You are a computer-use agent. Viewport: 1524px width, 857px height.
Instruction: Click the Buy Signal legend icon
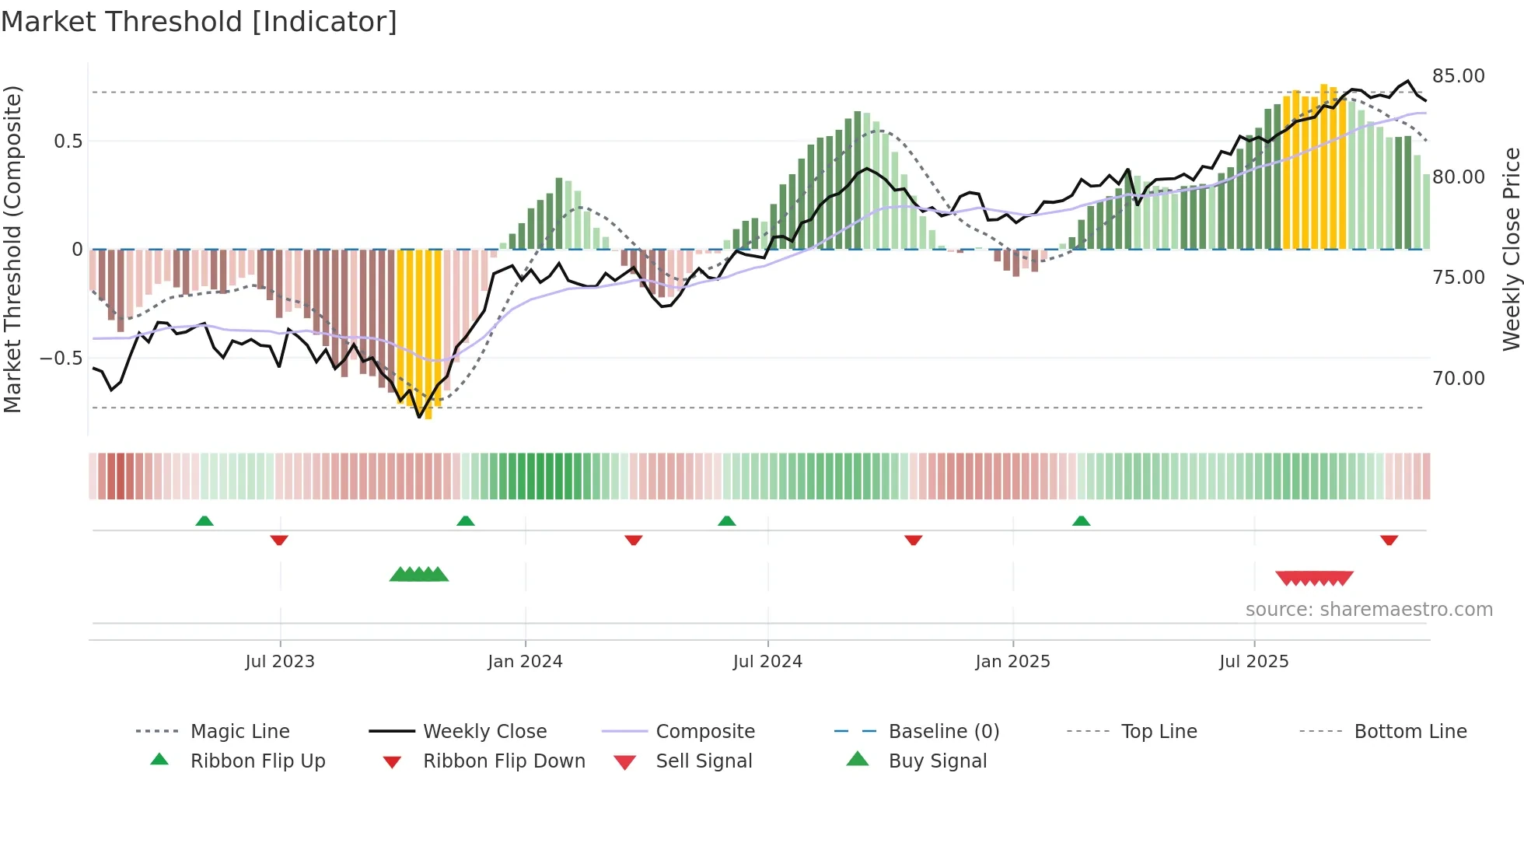857,759
